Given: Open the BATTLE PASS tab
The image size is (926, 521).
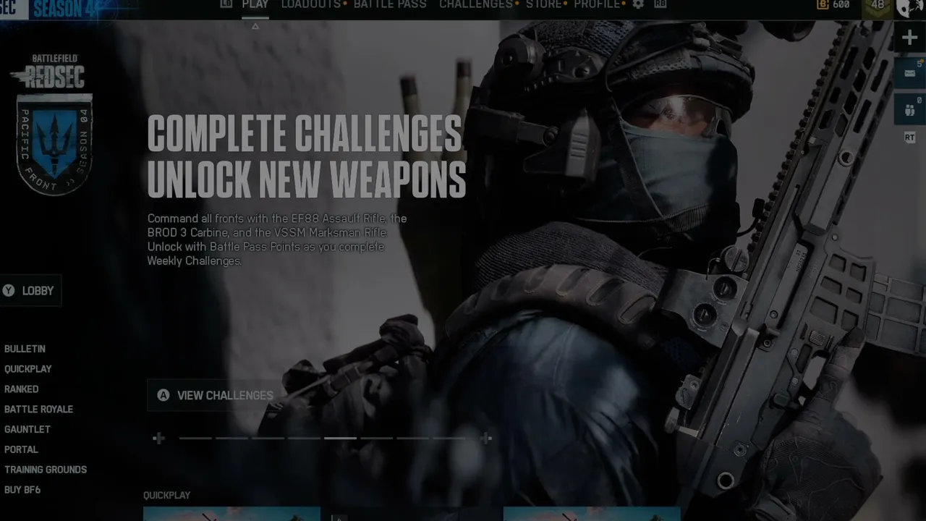Looking at the screenshot, I should (x=390, y=4).
